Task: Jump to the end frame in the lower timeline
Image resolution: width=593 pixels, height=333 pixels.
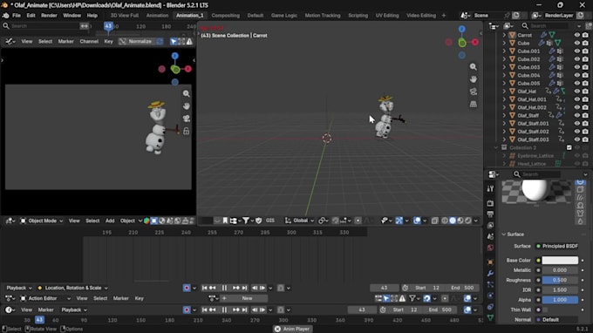Action: point(244,310)
